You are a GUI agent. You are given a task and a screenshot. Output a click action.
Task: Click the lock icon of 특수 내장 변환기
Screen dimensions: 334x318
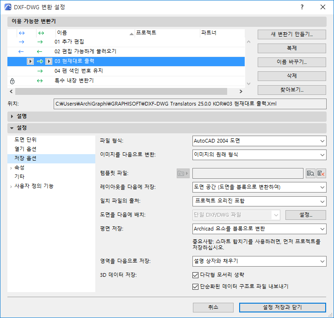click(12, 81)
